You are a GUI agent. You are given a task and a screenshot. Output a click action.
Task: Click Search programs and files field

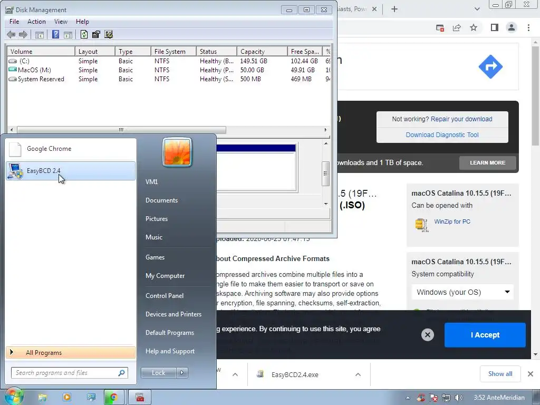click(x=69, y=373)
